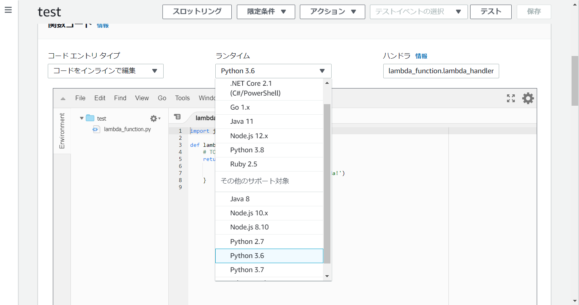Click the スロットリング button
Viewport: 579px width, 305px height.
click(x=197, y=12)
